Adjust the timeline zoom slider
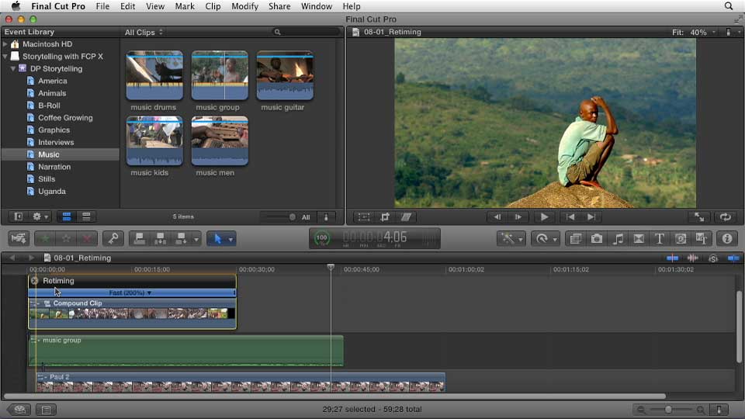The image size is (745, 419). pos(668,410)
